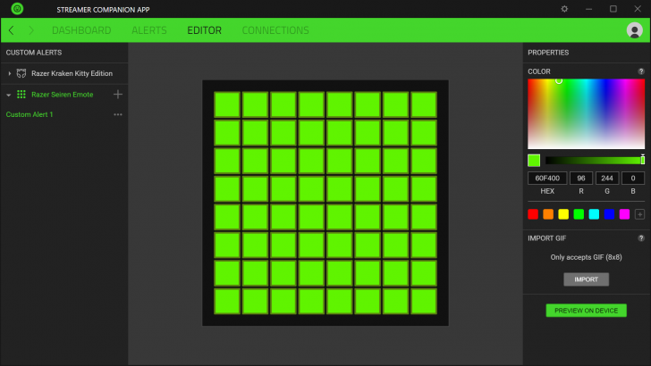
Task: Click the top-right LED grid cell
Action: click(x=424, y=104)
